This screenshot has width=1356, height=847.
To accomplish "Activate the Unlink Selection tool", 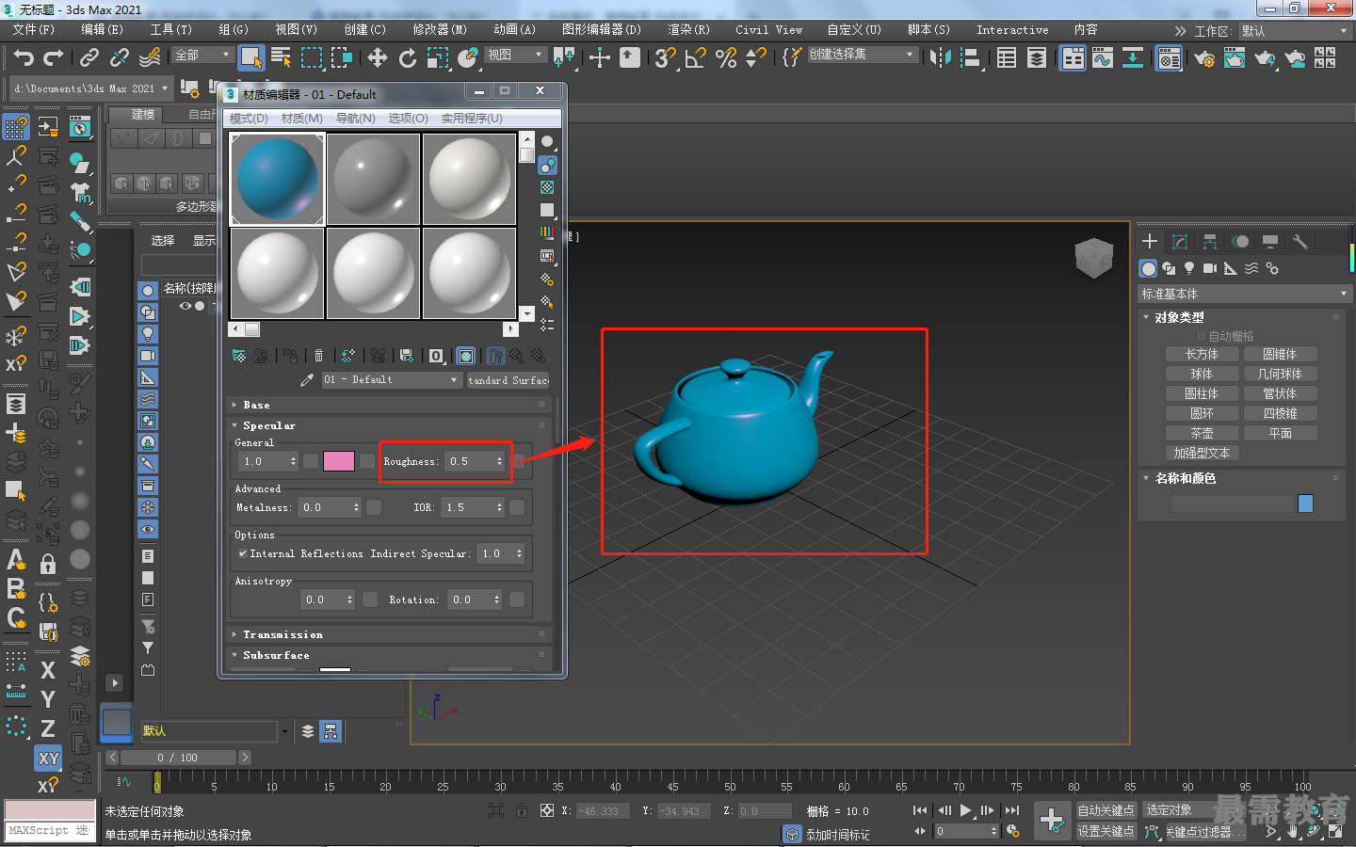I will (120, 58).
